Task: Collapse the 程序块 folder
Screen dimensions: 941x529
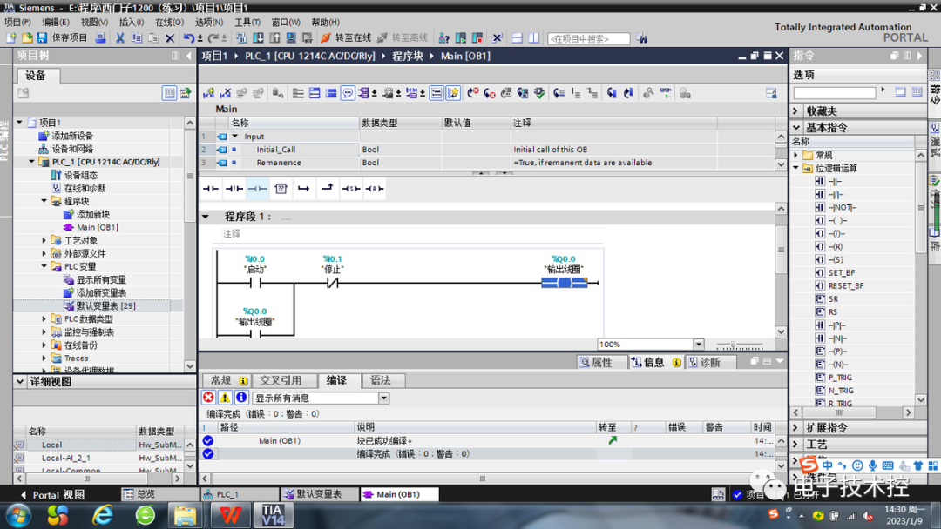Action: (44, 201)
